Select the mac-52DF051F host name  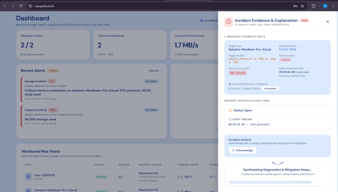coord(45,175)
